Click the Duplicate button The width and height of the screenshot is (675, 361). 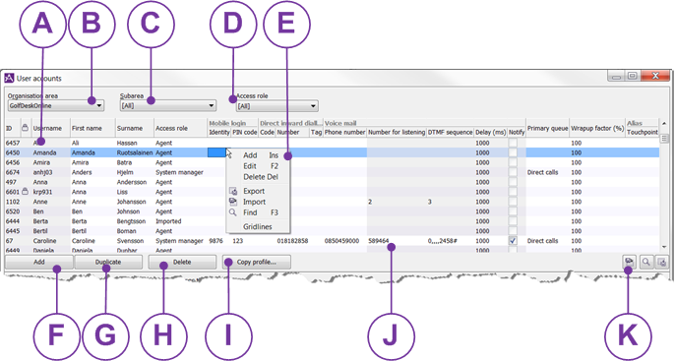(108, 262)
